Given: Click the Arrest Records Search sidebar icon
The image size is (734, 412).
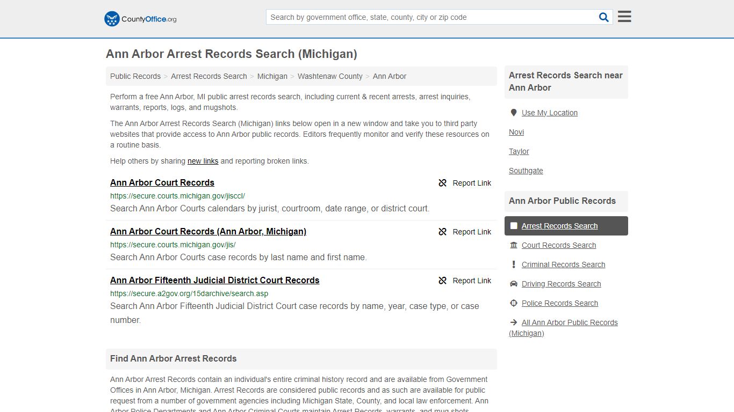Looking at the screenshot, I should click(514, 226).
